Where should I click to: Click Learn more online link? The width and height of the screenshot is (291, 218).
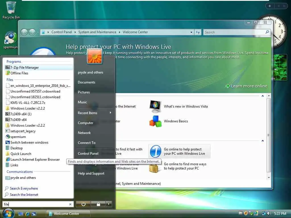(x=246, y=86)
